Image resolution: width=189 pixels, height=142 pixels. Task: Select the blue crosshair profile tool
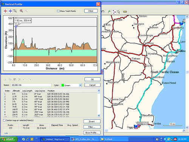[x=11, y=11]
